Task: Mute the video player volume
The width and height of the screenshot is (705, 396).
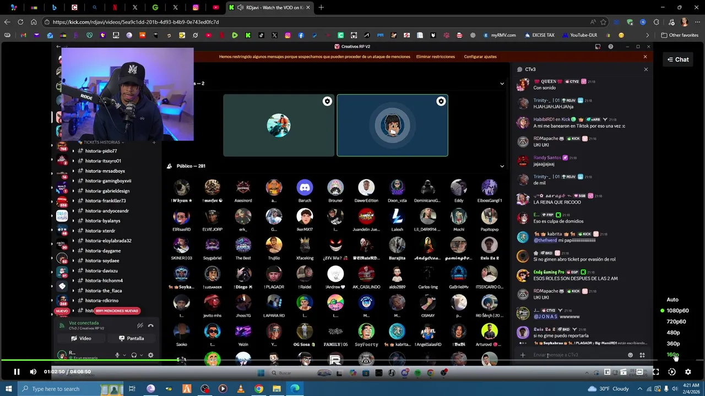Action: [x=33, y=372]
